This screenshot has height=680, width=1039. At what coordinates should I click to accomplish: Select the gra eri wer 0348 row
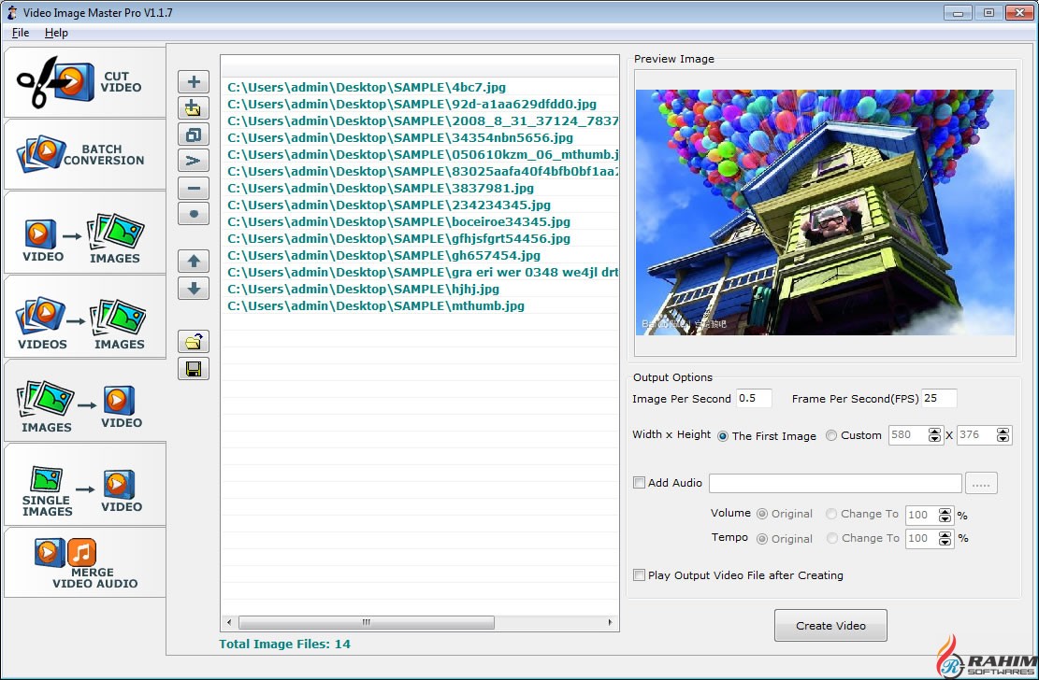[420, 272]
